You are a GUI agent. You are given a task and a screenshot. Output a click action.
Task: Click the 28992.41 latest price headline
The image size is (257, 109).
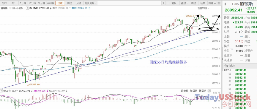coord(234,10)
